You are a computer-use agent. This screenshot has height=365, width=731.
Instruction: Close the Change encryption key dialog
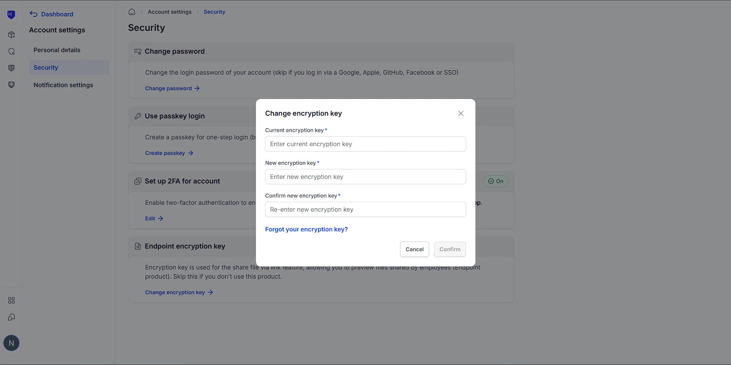[x=461, y=113]
